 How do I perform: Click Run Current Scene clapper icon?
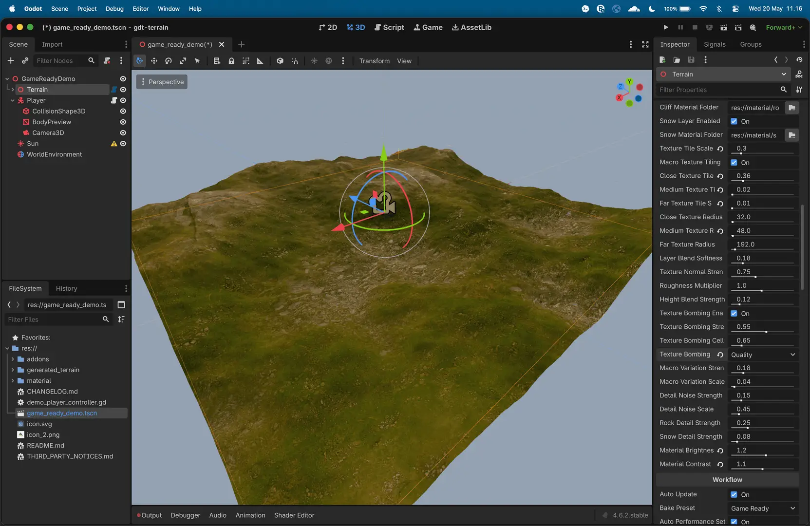[x=724, y=27]
